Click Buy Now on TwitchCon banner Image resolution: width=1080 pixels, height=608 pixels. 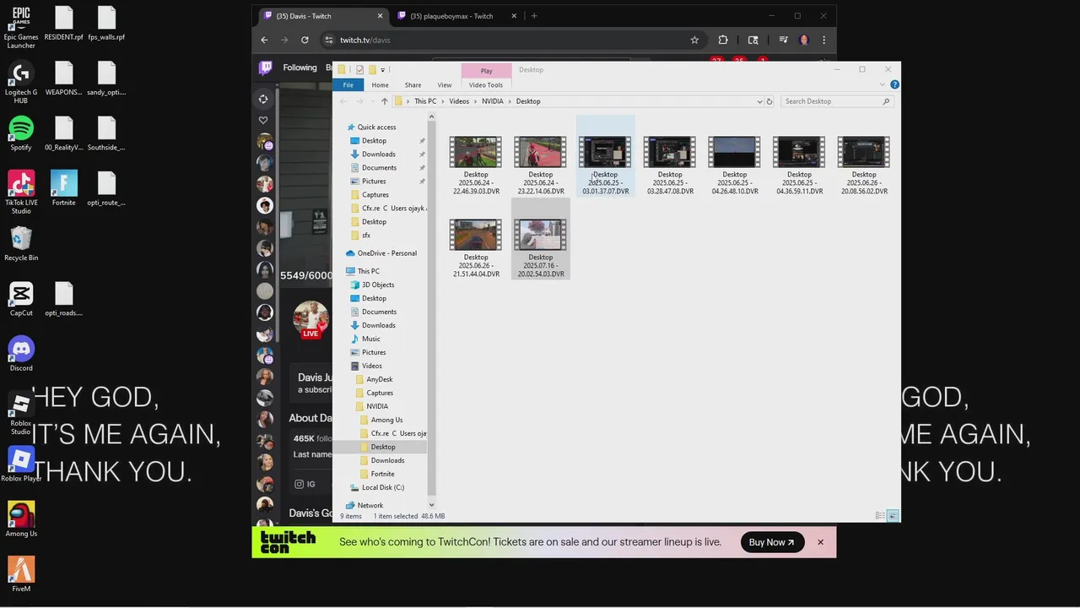tap(771, 542)
